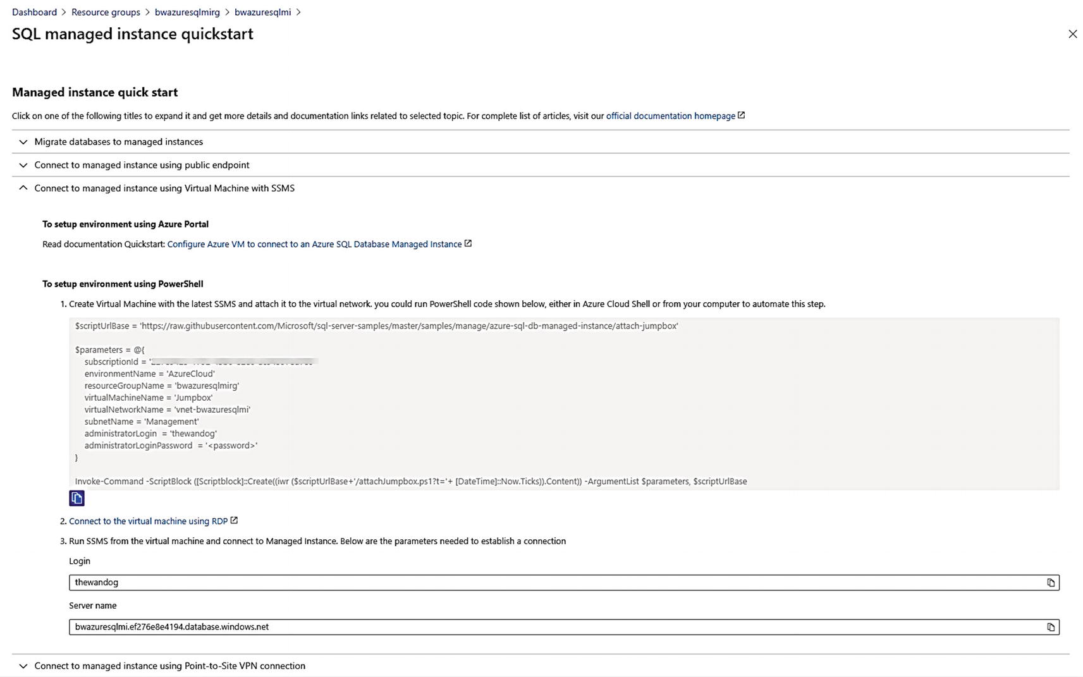Open Connect to the virtual machine using RDP
Screen dimensions: 1083x677
coord(148,521)
